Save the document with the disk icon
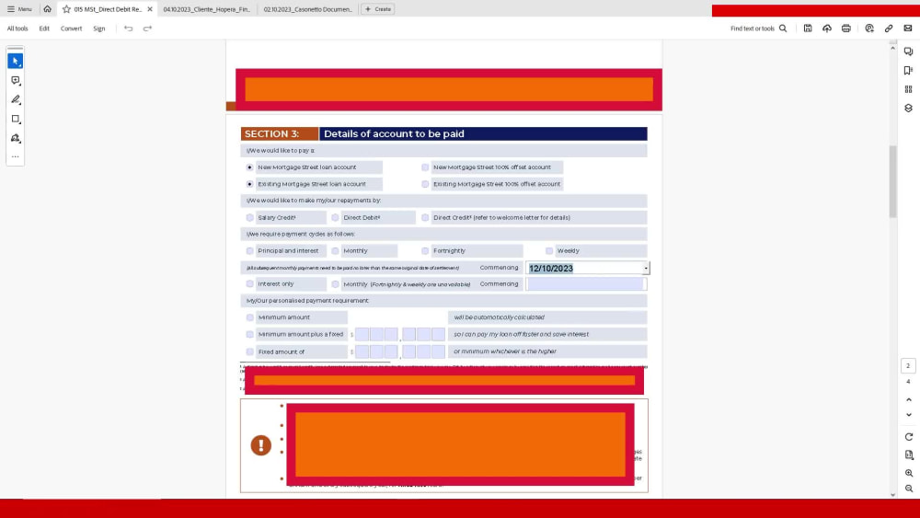This screenshot has height=518, width=920. pos(808,29)
